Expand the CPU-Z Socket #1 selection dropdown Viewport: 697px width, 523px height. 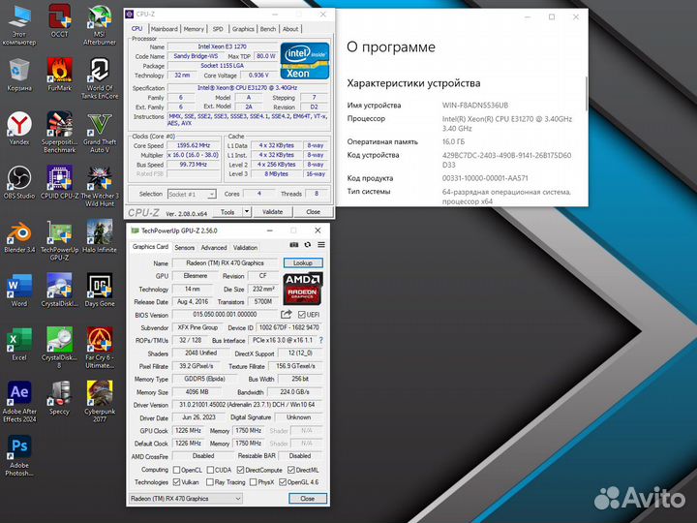pyautogui.click(x=212, y=195)
